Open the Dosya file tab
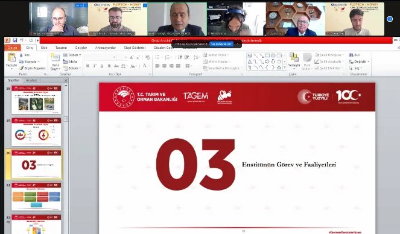Image resolution: width=400 pixels, height=234 pixels. coord(12,48)
